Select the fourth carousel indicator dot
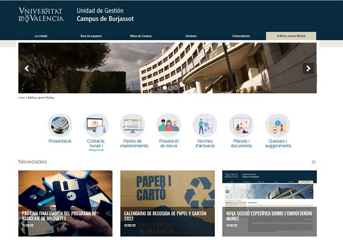The height and width of the screenshot is (240, 343). (x=175, y=88)
